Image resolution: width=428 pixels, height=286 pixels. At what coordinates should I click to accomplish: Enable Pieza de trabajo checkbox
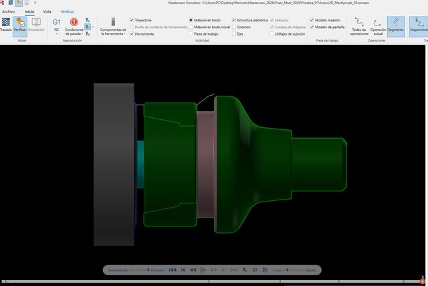(x=191, y=33)
